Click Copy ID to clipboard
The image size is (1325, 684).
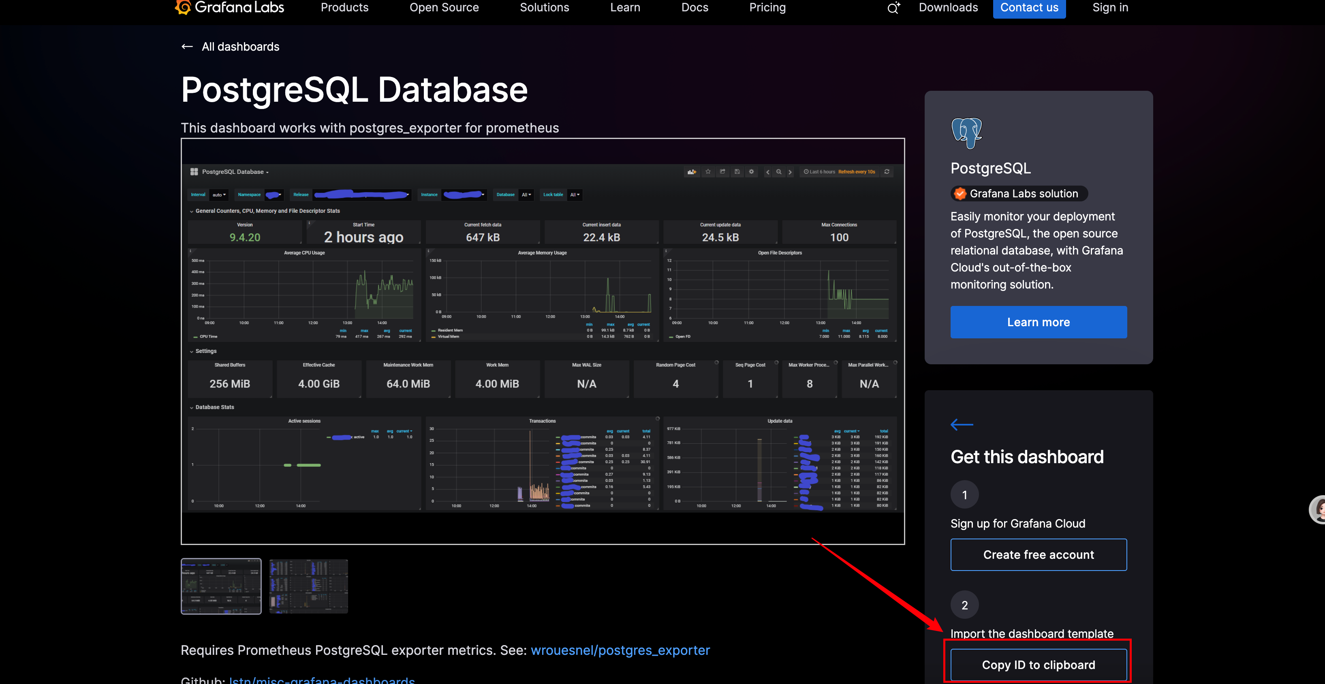pos(1039,665)
